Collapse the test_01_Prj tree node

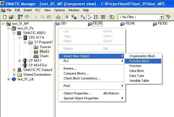pyautogui.click(x=8, y=28)
